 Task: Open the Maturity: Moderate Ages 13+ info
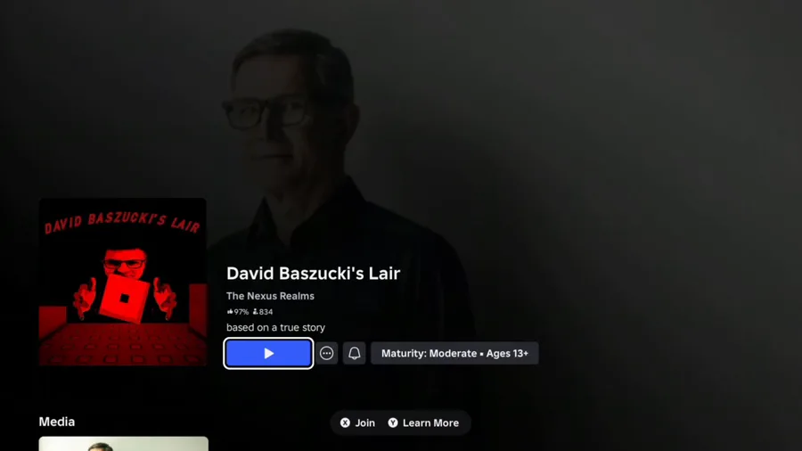(454, 353)
